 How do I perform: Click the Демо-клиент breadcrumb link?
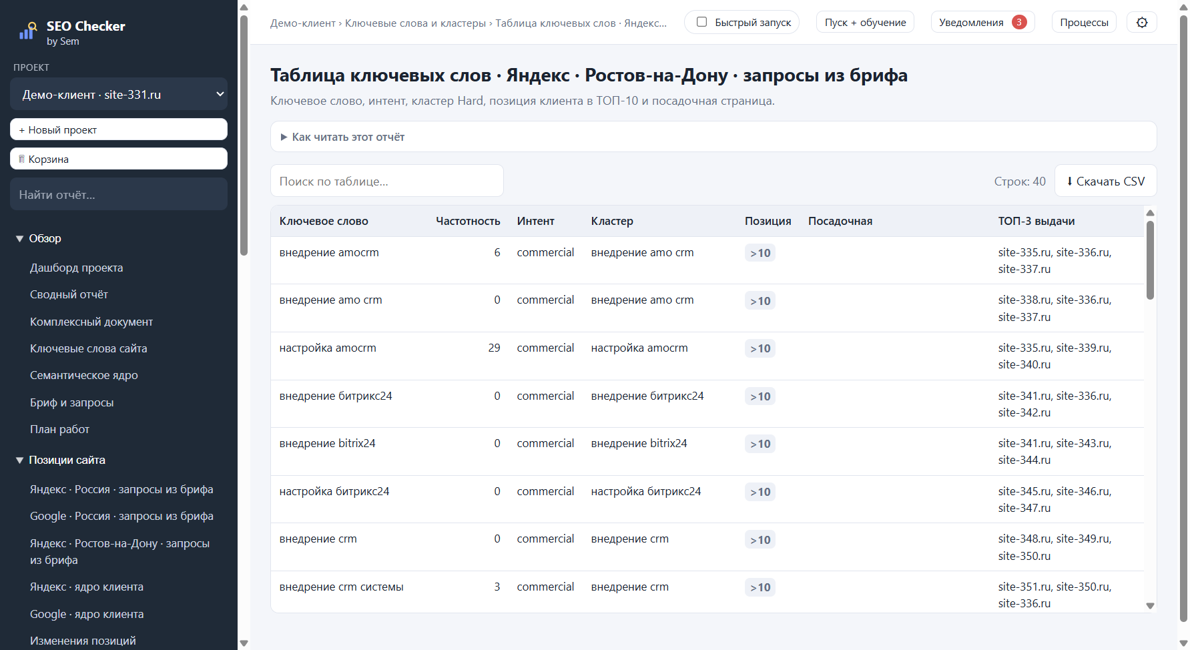click(x=303, y=23)
